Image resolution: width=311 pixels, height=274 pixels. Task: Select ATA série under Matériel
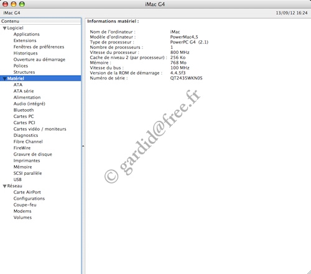[x=24, y=91]
